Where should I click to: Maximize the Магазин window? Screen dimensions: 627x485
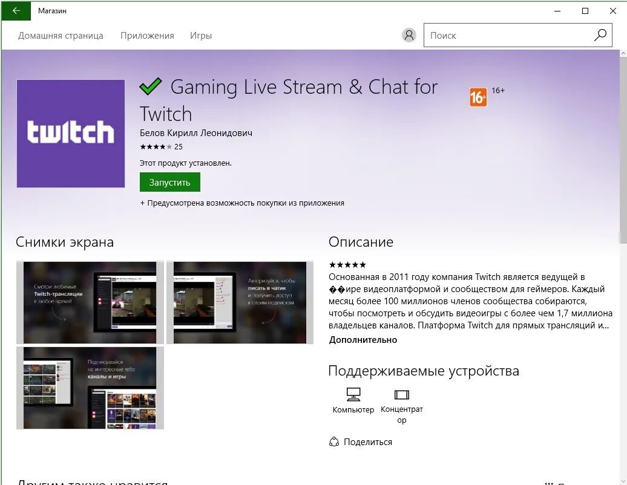tap(585, 11)
